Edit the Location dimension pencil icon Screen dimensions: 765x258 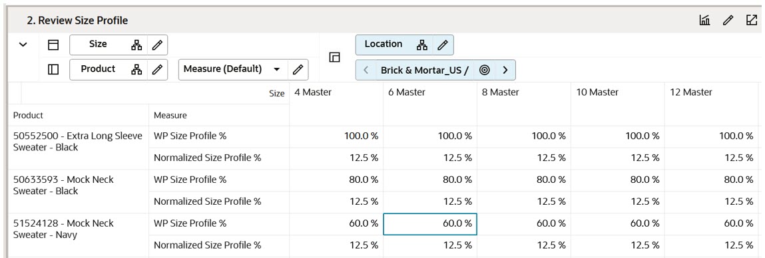coord(443,45)
